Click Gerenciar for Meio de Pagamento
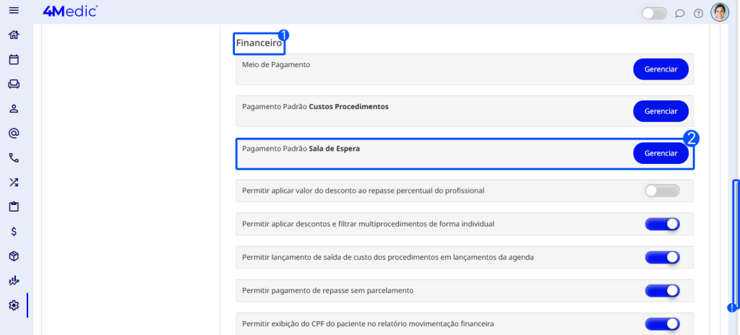Screen dimensions: 740x335 (x=661, y=69)
